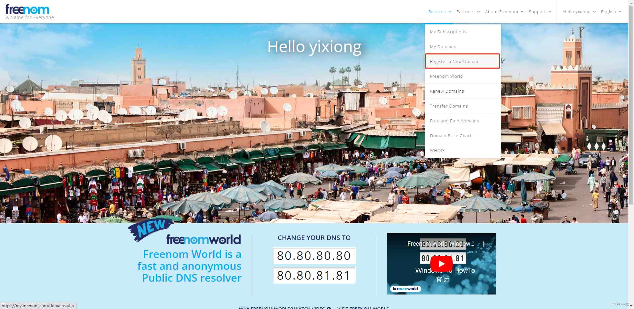
Task: Click the CHANGE YOUR DNS TO heading
Action: point(314,238)
